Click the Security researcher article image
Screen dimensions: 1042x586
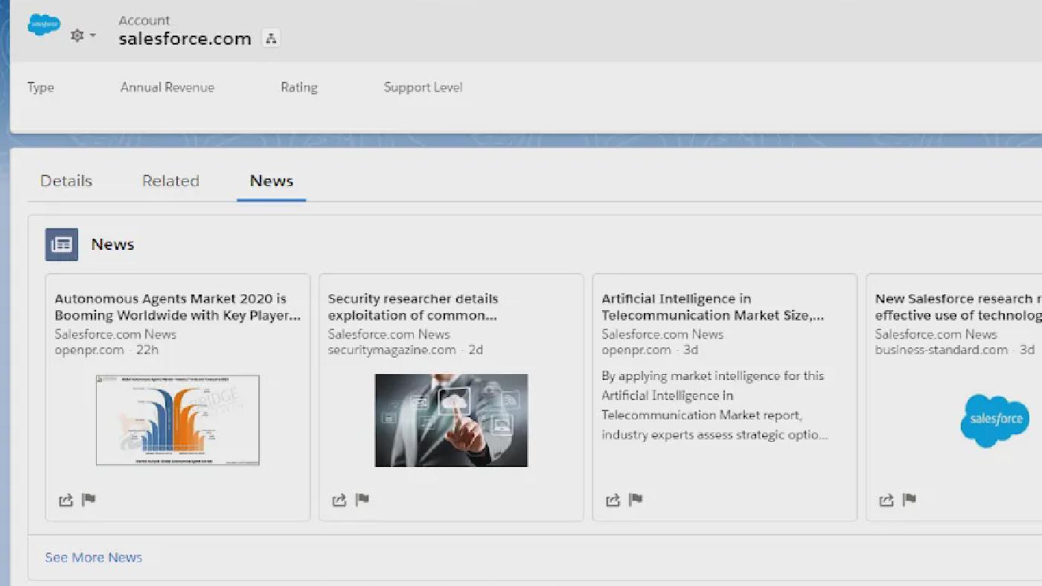pos(451,420)
